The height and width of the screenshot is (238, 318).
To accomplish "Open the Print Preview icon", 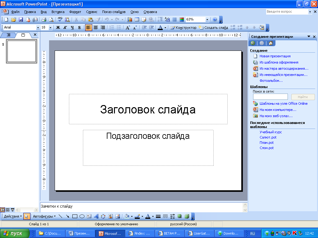I will coord(51,20).
